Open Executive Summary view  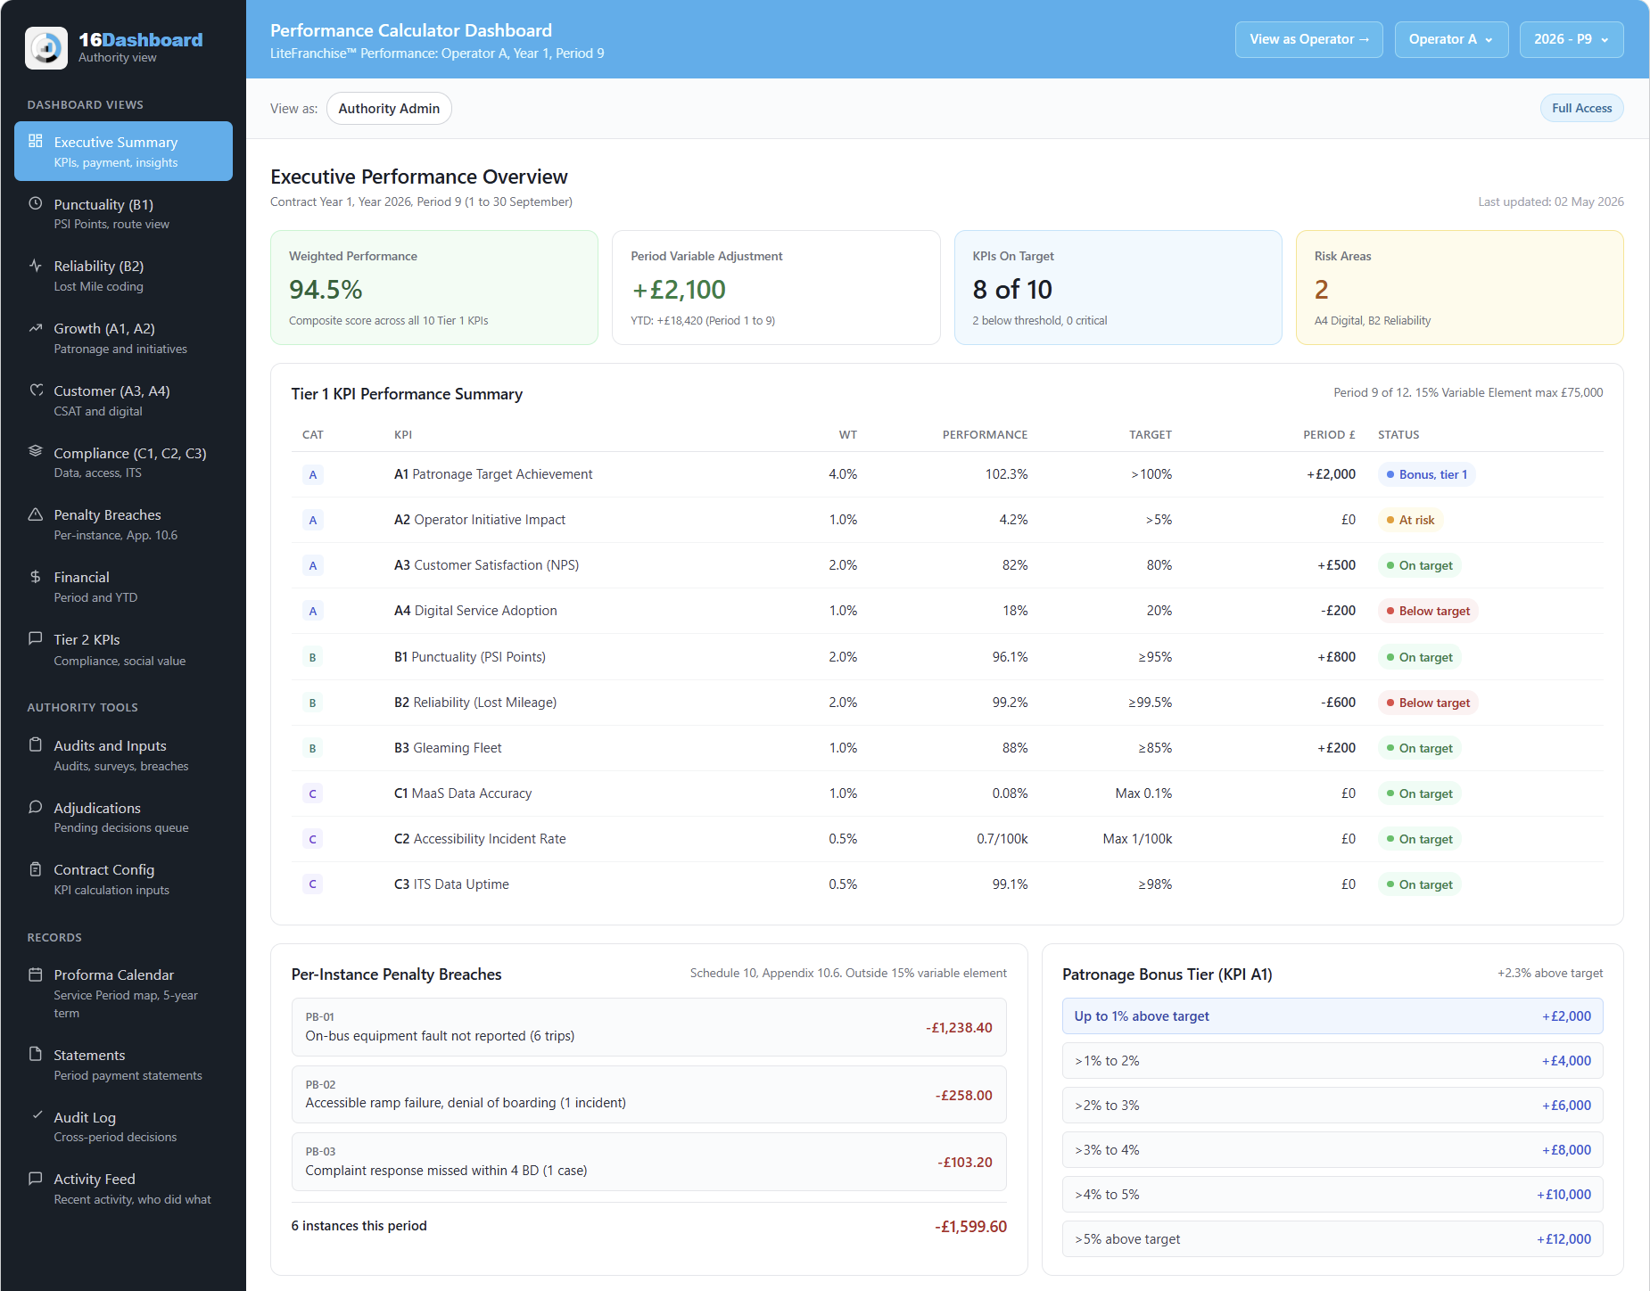click(x=123, y=152)
